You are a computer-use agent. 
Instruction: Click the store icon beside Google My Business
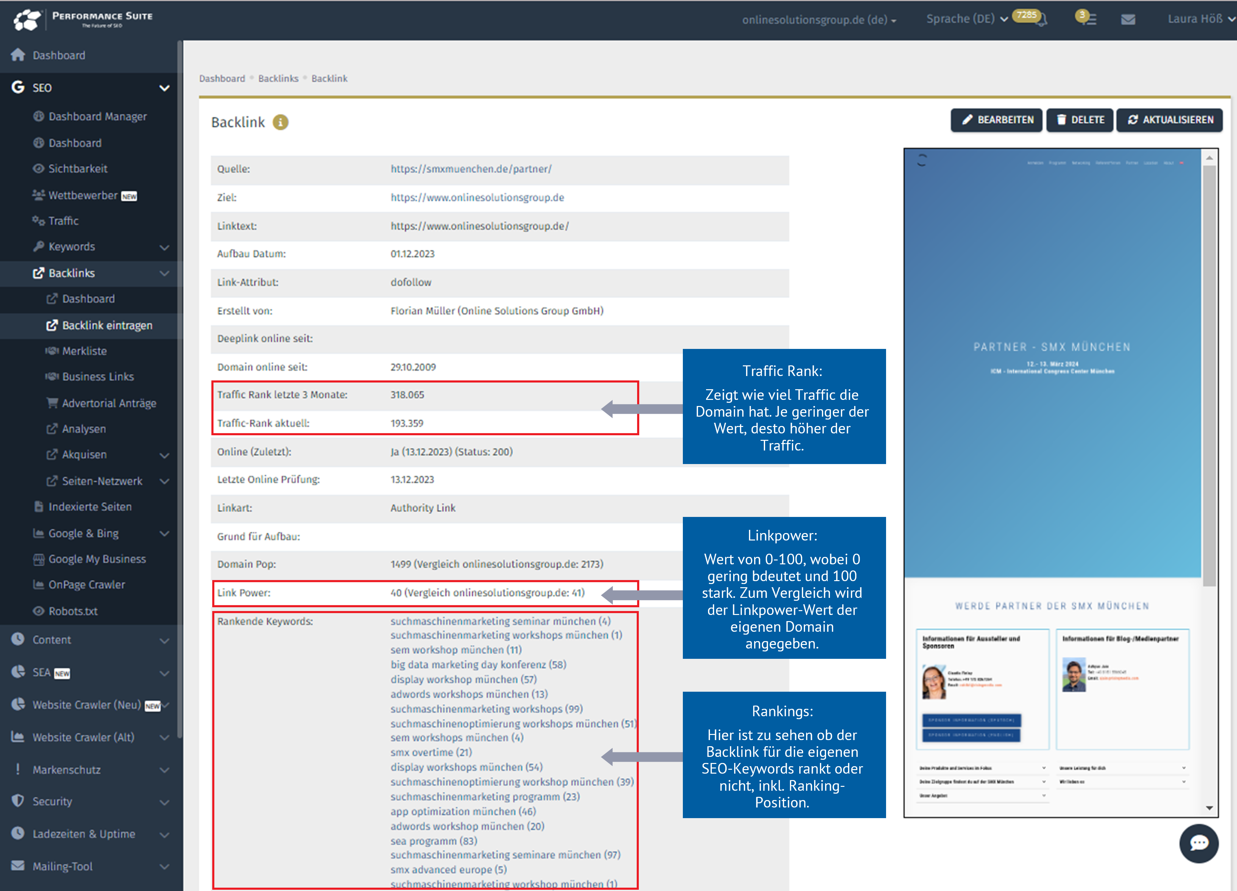click(x=38, y=559)
